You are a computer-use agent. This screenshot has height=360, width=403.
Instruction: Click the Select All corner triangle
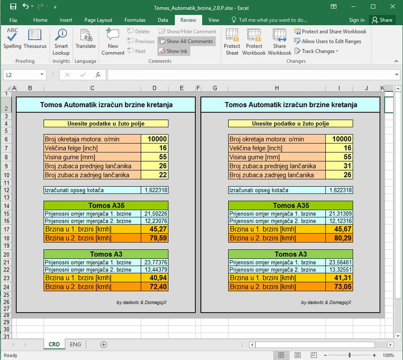click(x=8, y=88)
